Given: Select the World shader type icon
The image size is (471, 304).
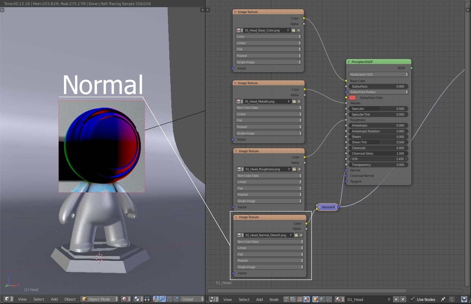Looking at the screenshot, I should [322, 299].
